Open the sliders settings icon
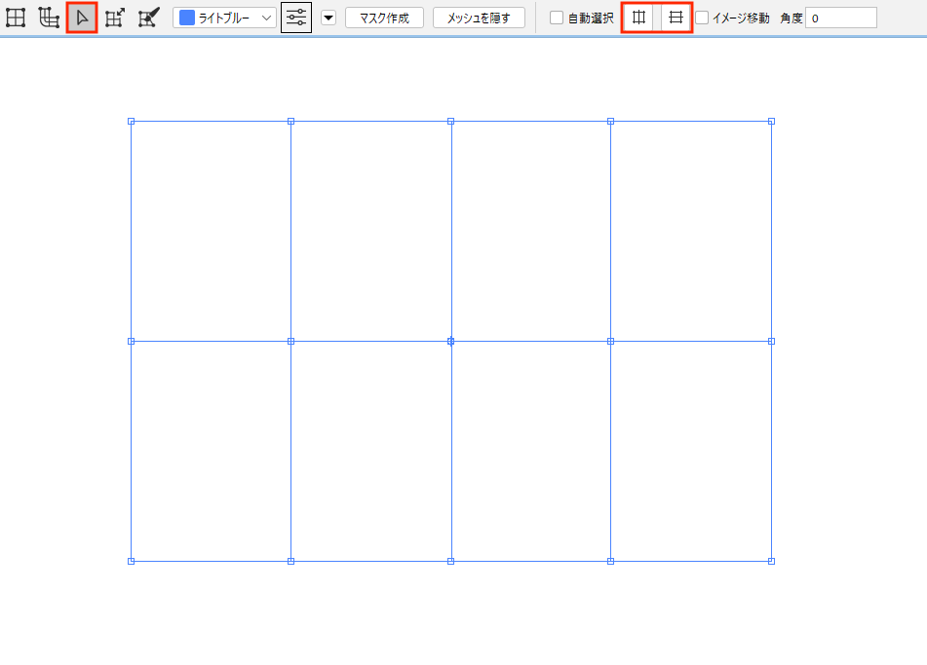 click(296, 18)
